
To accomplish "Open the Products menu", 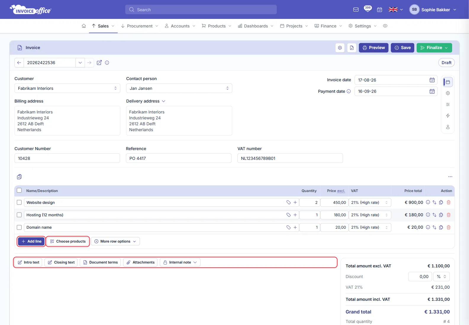I will click(216, 26).
